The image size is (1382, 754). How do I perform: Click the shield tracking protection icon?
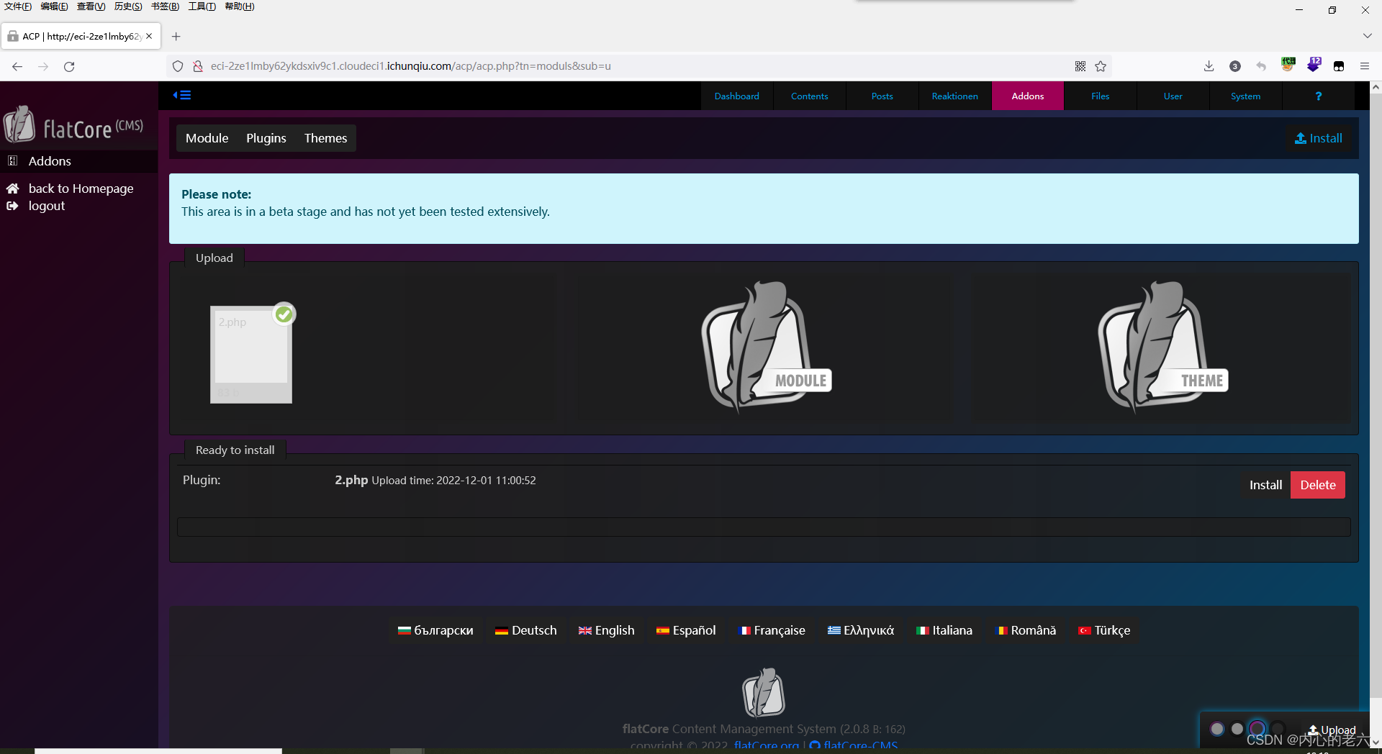point(178,66)
